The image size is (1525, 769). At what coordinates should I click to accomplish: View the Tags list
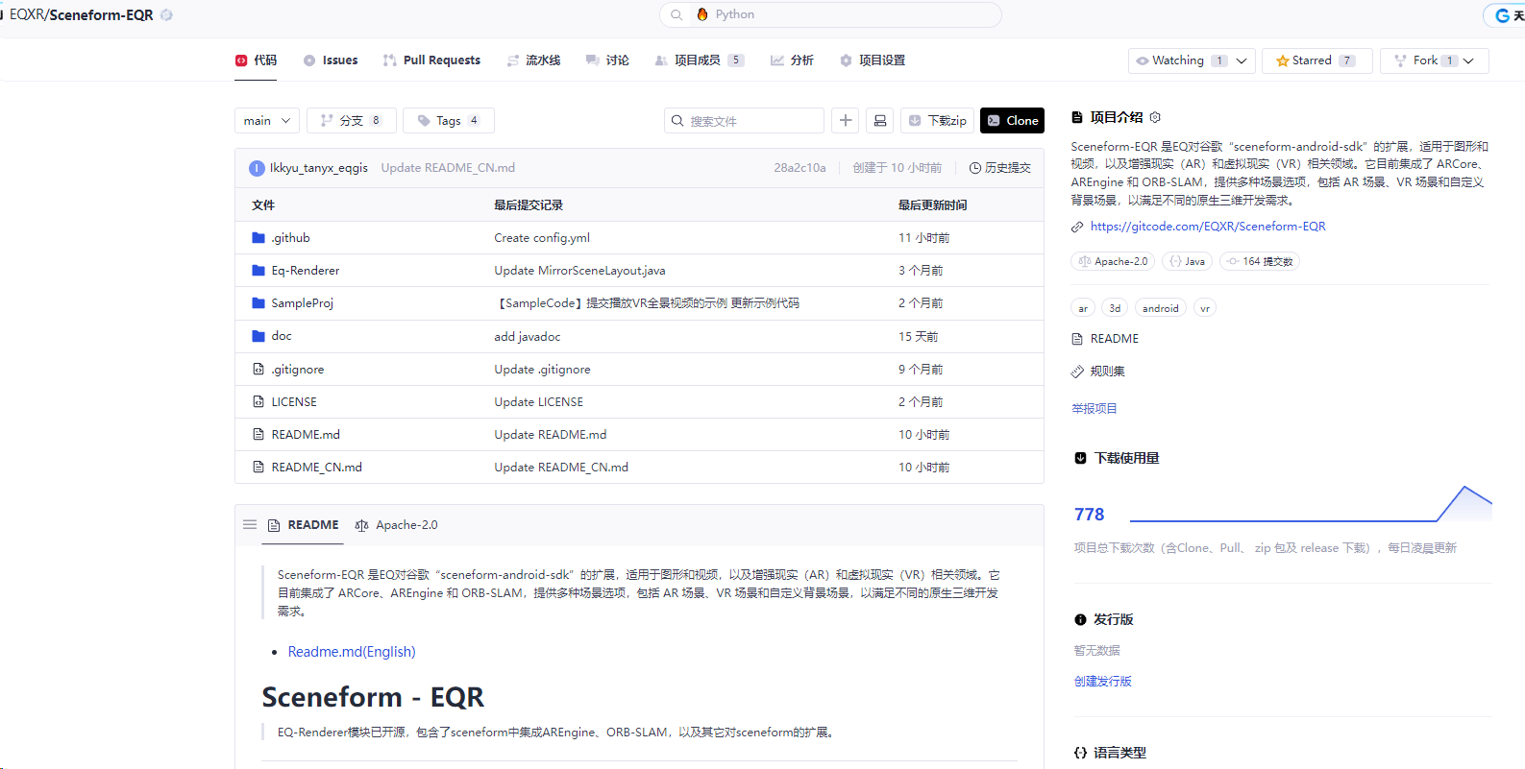pyautogui.click(x=449, y=120)
